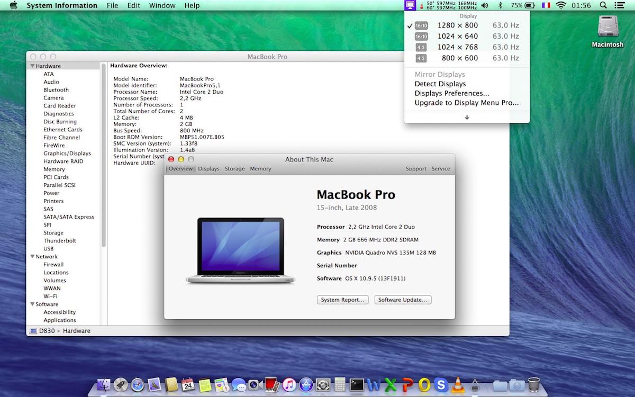Click the Software Update... button
The height and width of the screenshot is (397, 635).
(x=403, y=300)
